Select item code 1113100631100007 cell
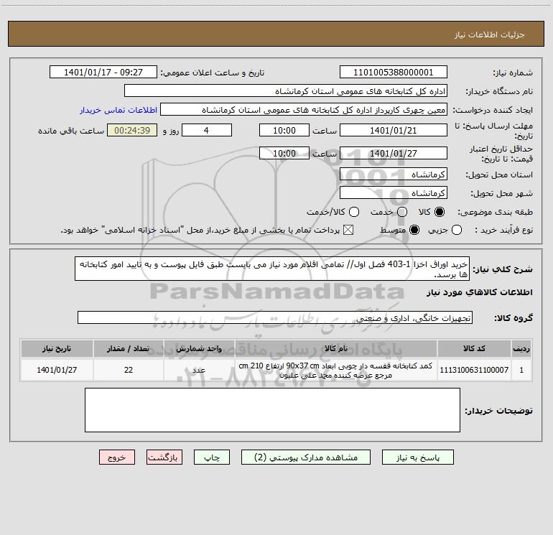This screenshot has height=535, width=553. (474, 370)
